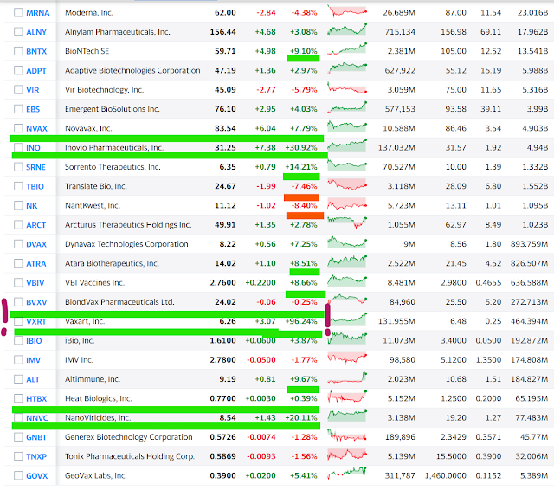Select Emergent BioSolutions Inc. name cell

(113, 109)
